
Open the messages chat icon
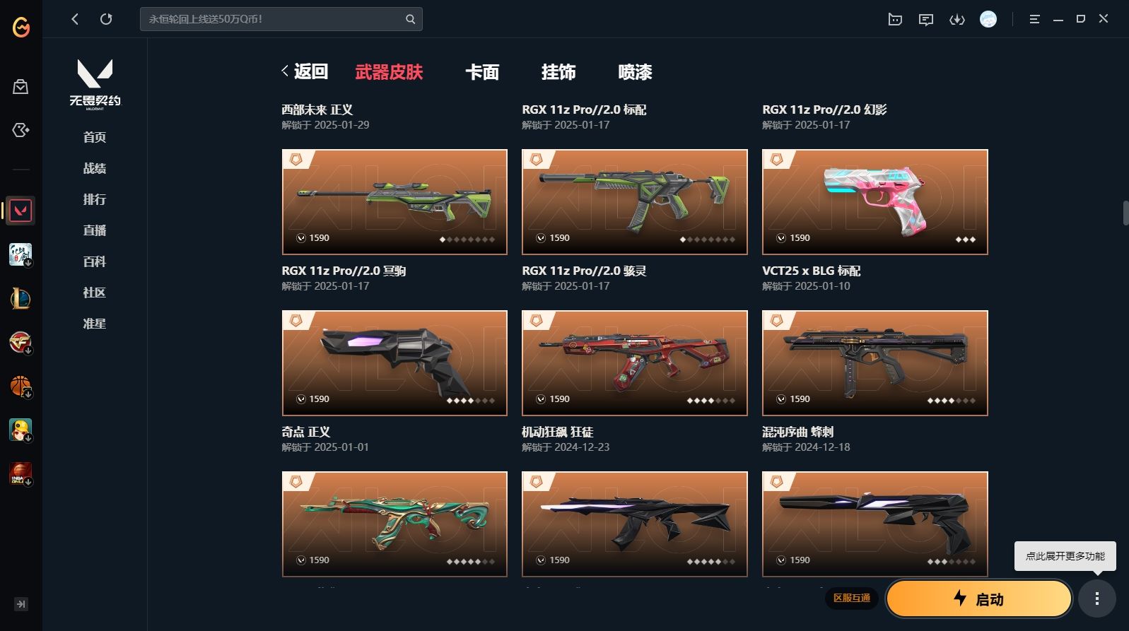pyautogui.click(x=926, y=20)
